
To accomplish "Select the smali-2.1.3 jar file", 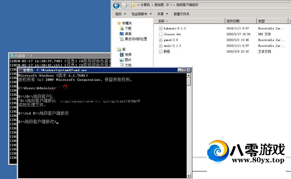I will 172,45.
